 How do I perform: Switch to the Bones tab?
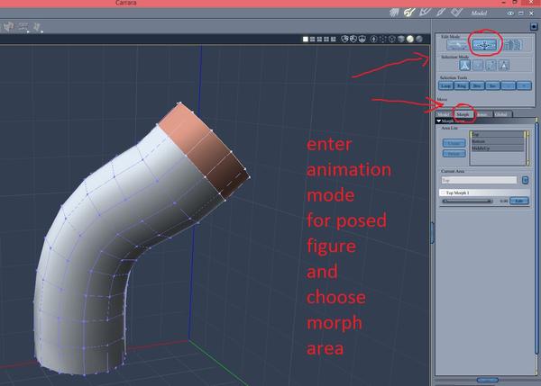(482, 114)
